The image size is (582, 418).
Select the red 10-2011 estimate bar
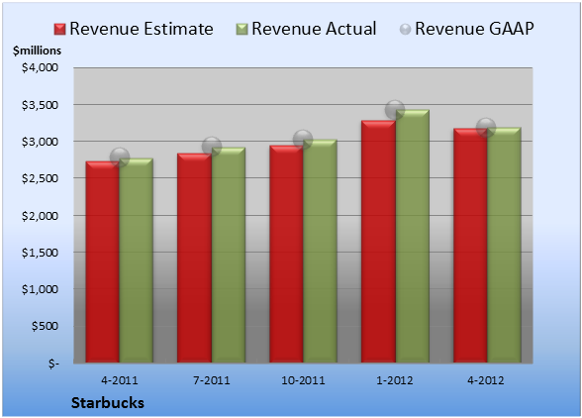coord(286,254)
